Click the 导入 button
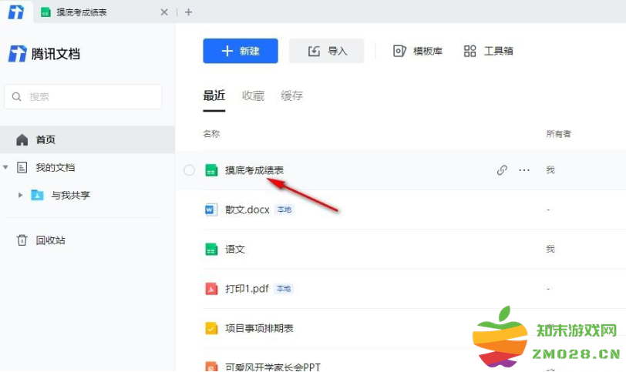 click(x=326, y=51)
